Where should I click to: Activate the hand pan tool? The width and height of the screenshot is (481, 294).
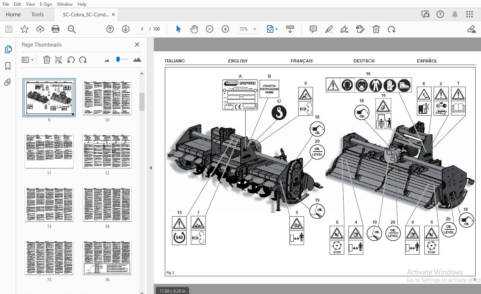pyautogui.click(x=194, y=29)
